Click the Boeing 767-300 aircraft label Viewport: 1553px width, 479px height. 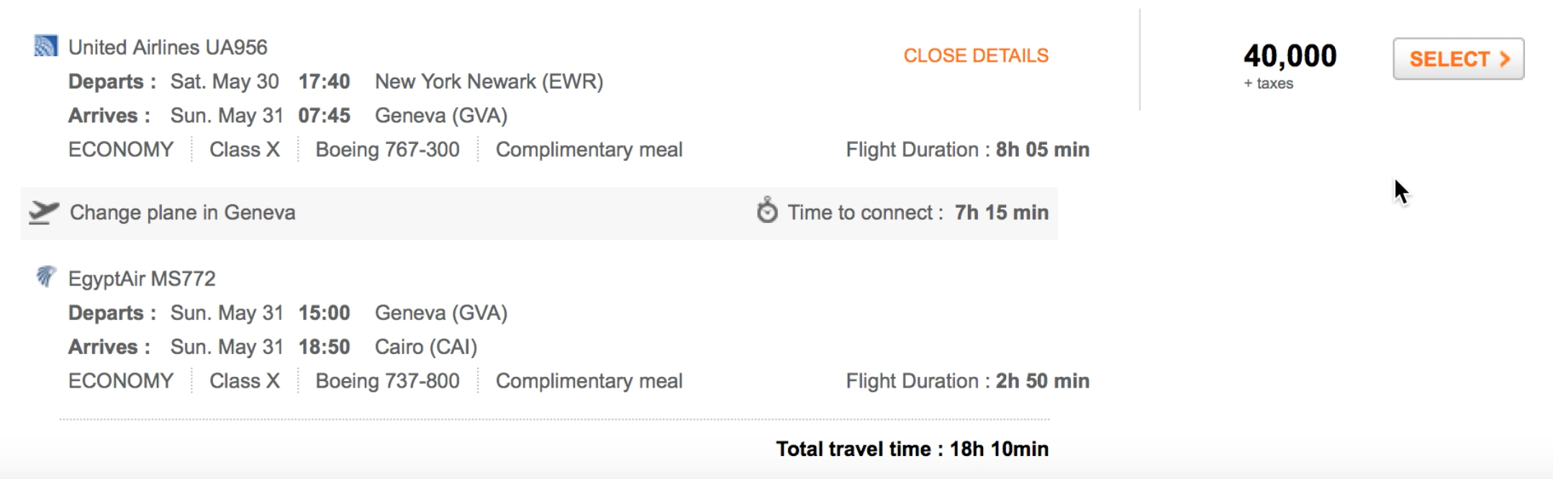pos(387,150)
